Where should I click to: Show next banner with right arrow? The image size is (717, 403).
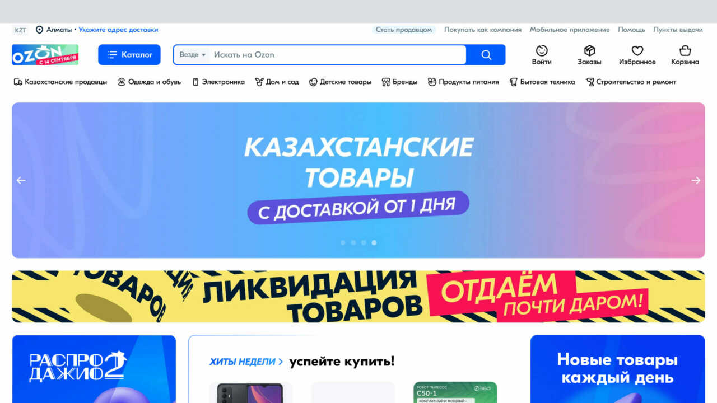click(696, 180)
